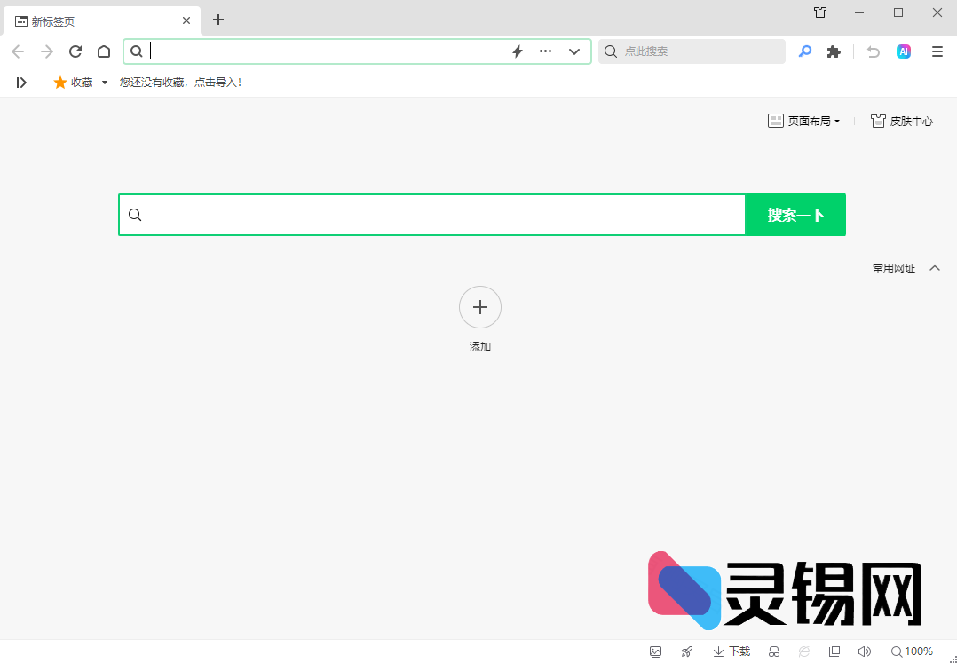The image size is (957, 663).
Task: Expand the left sidebar panel
Action: point(21,82)
